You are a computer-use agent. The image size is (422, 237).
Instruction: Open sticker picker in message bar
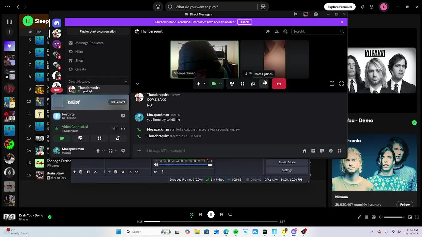(x=322, y=151)
